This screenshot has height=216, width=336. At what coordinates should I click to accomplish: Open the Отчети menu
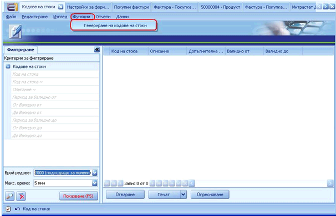tap(103, 17)
